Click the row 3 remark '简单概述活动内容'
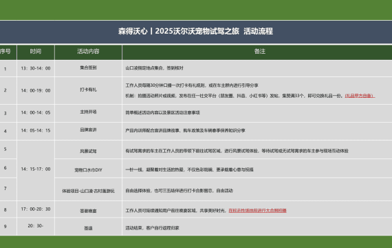392x248 pixels. click(x=162, y=113)
